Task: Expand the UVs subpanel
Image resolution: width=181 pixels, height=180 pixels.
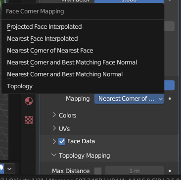Action: 54,128
